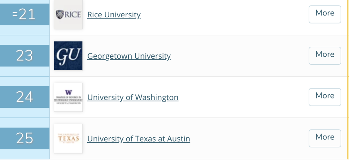Open the Rice University link
Viewport: 349px width, 160px height.
tap(114, 15)
